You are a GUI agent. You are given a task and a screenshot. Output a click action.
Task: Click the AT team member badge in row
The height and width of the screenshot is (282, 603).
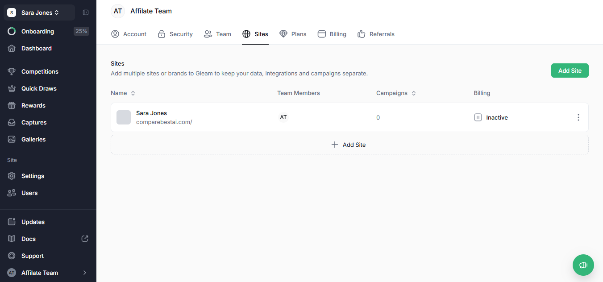283,117
